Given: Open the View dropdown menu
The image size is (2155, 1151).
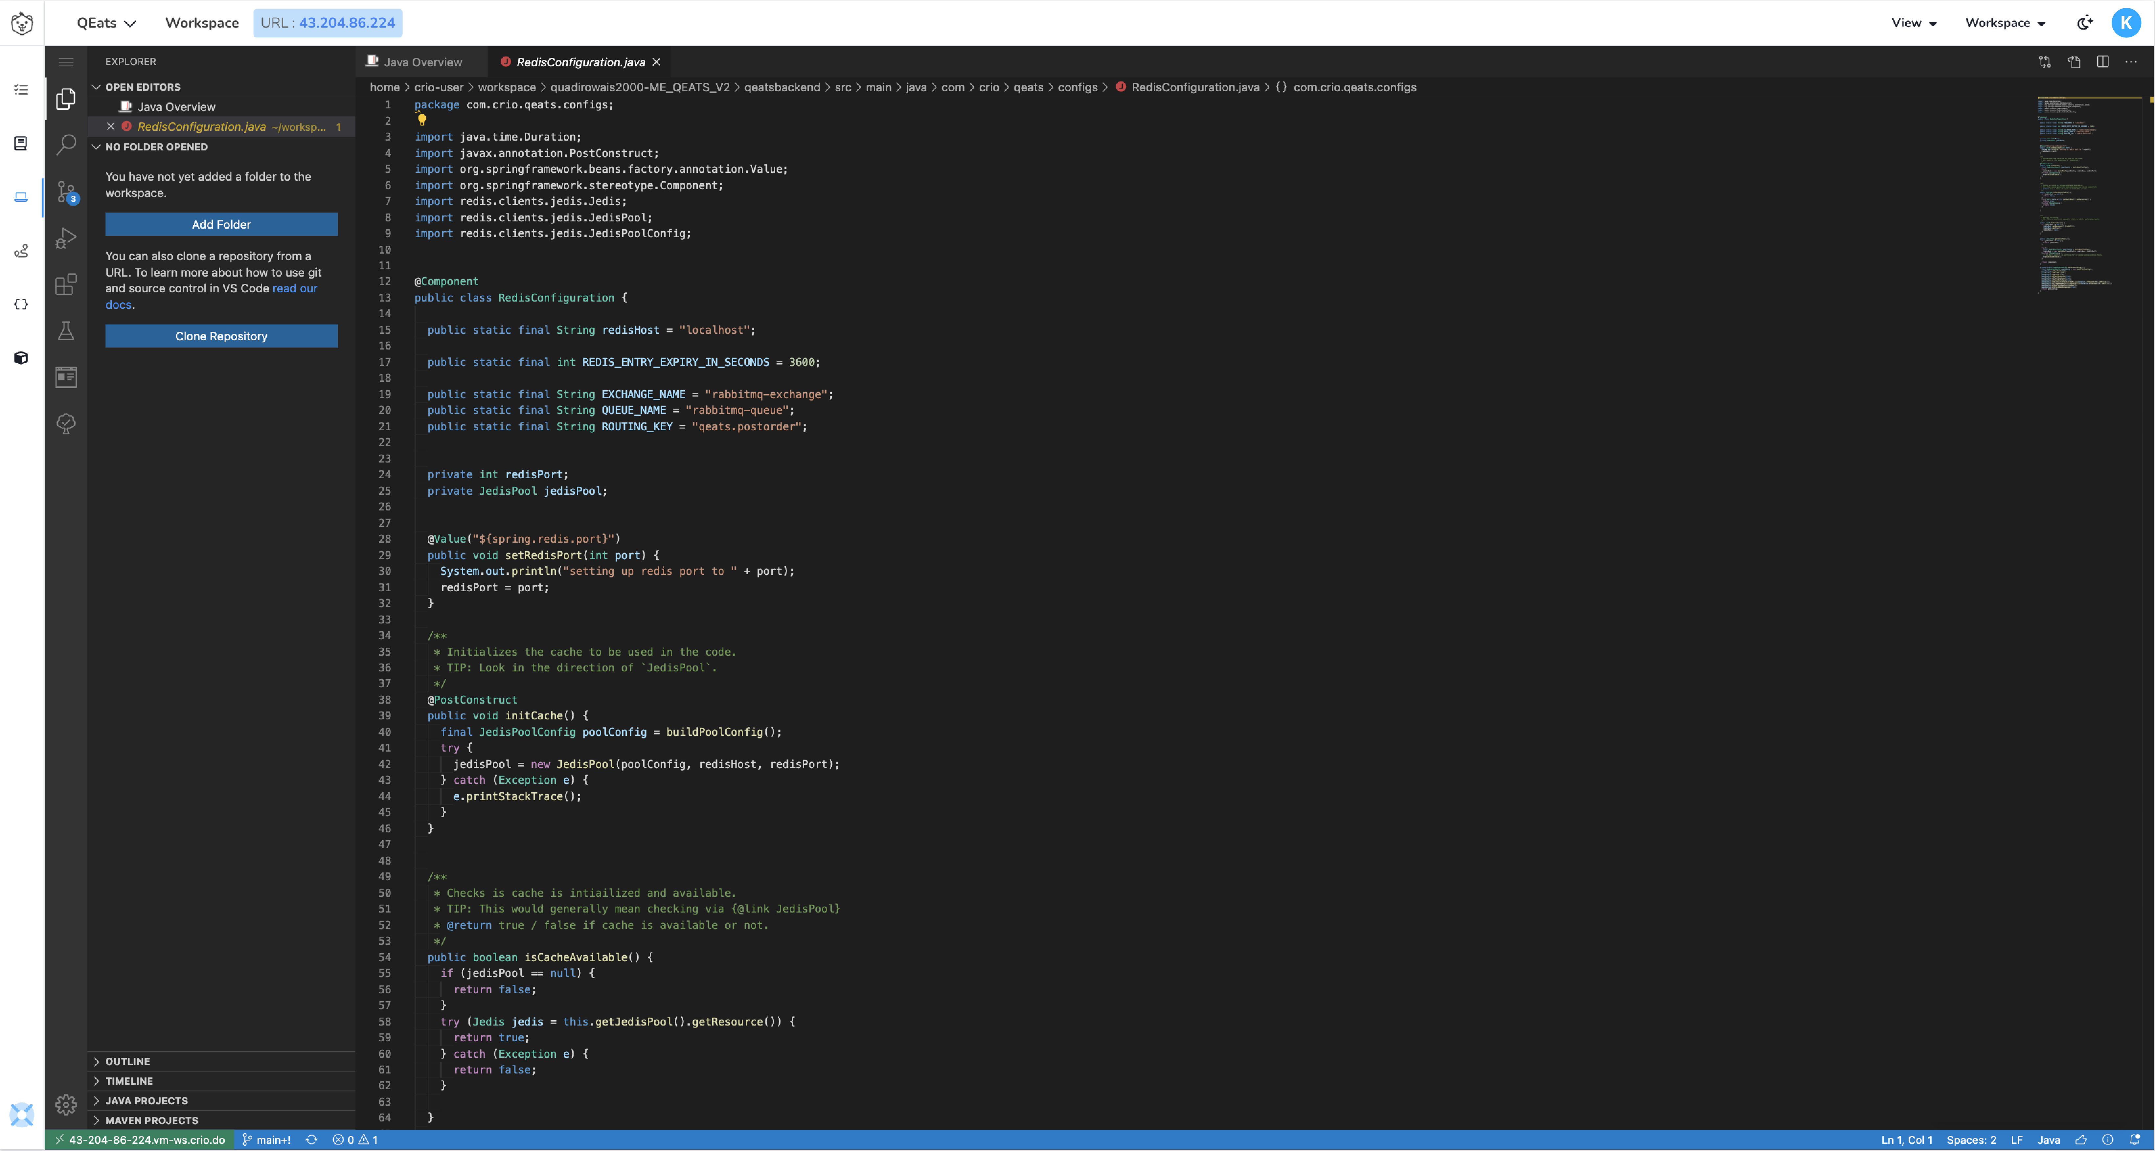Looking at the screenshot, I should pyautogui.click(x=1914, y=23).
